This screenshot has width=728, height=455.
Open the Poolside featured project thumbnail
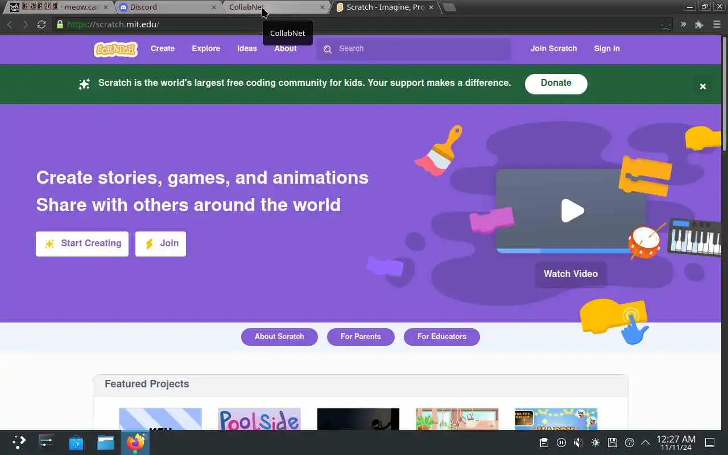(x=259, y=419)
